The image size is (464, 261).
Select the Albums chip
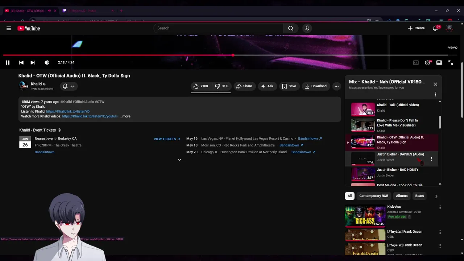tap(402, 196)
